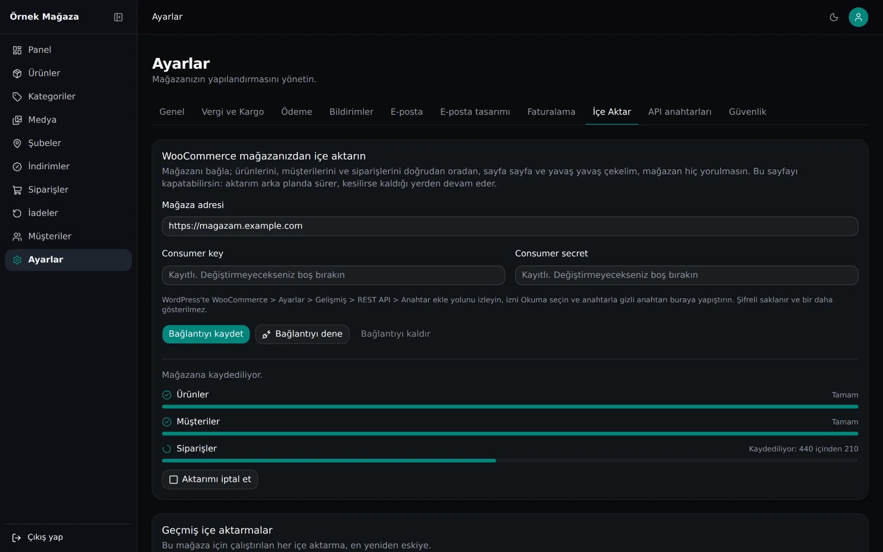The width and height of the screenshot is (883, 552).
Task: Open Siparişler via the cart icon
Action: (17, 190)
